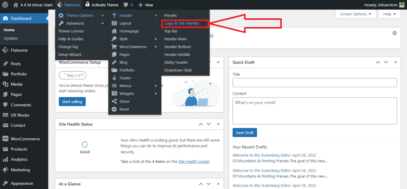This screenshot has width=407, height=189.
Task: Click the lock icon beside Activate Theme
Action: pyautogui.click(x=87, y=4)
